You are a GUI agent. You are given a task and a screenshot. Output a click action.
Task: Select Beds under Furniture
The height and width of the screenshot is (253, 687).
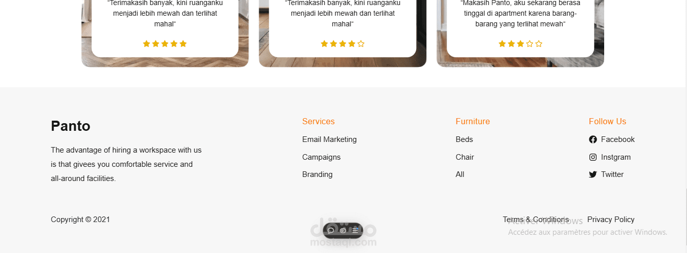click(464, 139)
